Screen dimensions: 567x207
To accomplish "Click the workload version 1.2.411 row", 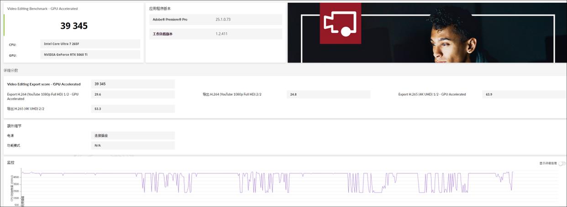I will pyautogui.click(x=215, y=34).
